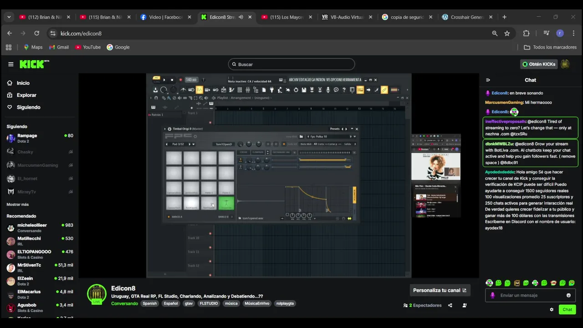
Task: Click the Edicon8 live avatar
Action: pos(97,294)
